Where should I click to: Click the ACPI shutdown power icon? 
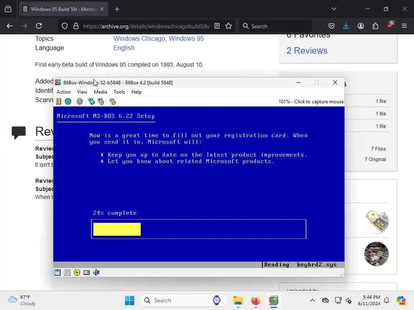click(80, 101)
